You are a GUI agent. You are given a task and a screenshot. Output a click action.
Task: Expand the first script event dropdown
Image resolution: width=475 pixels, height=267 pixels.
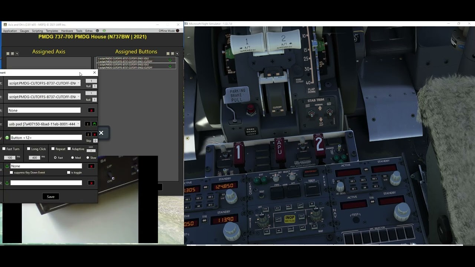pos(44,83)
